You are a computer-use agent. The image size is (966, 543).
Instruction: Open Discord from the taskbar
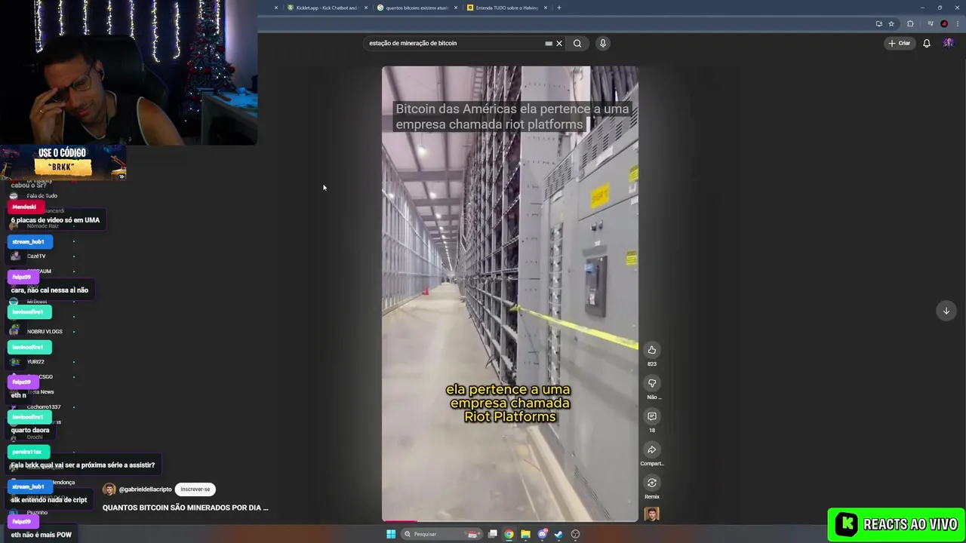[543, 534]
